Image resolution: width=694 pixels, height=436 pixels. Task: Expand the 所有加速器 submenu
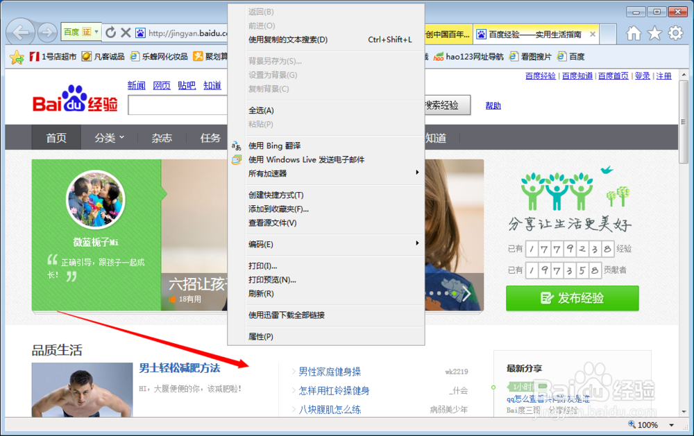click(335, 173)
